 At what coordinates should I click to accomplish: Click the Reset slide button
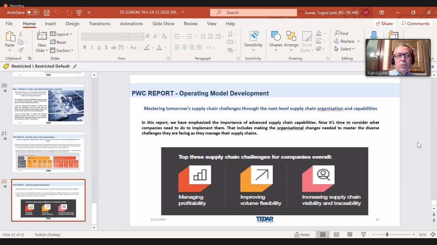click(x=58, y=42)
